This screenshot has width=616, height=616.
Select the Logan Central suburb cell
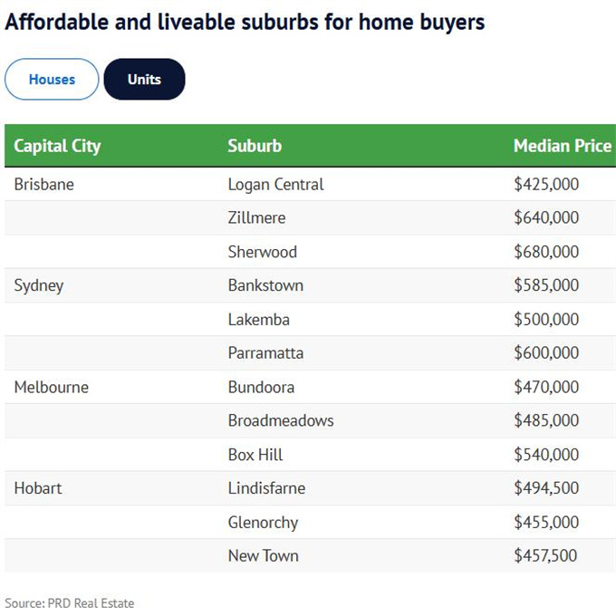click(275, 184)
